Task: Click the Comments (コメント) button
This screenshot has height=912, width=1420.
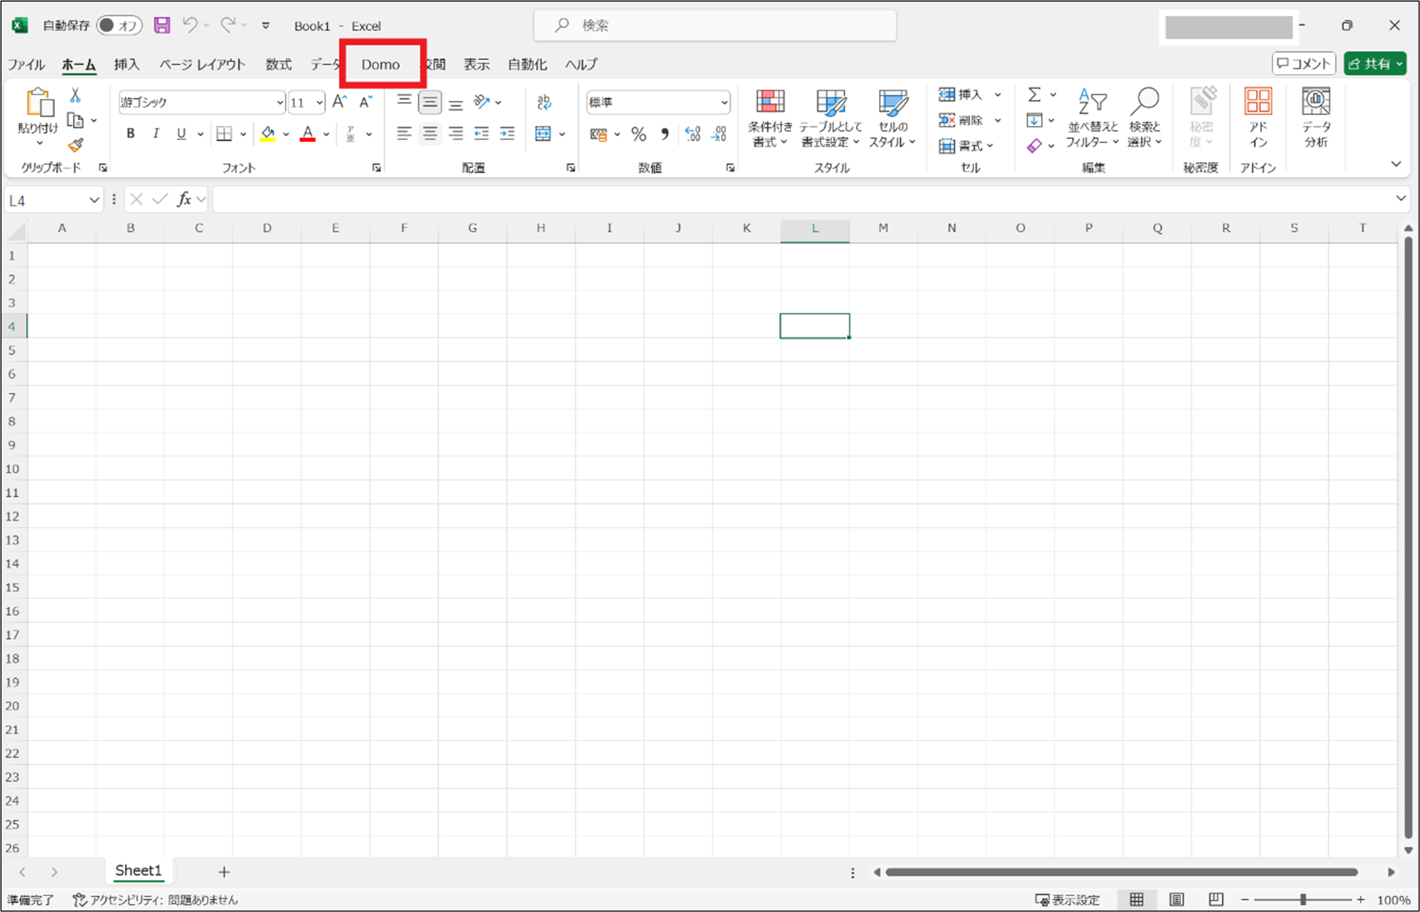Action: tap(1304, 63)
